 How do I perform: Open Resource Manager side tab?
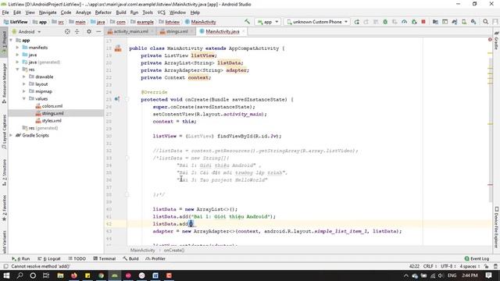tap(4, 84)
